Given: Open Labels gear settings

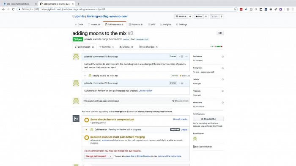Looking at the screenshot, I should click(222, 79).
